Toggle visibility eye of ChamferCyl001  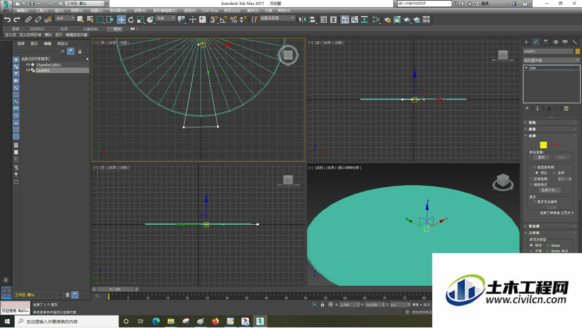click(28, 65)
